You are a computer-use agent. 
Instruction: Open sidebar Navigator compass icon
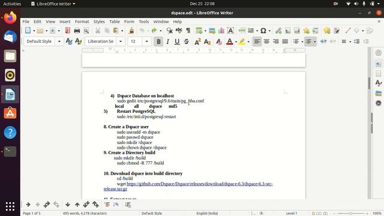click(379, 103)
